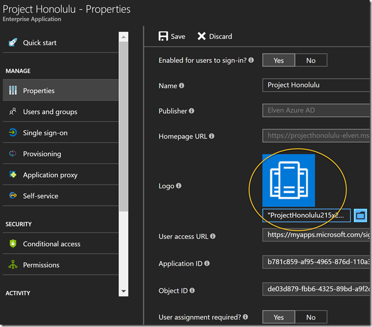Click the Permissions tree icon
This screenshot has width=372, height=327.
click(13, 265)
